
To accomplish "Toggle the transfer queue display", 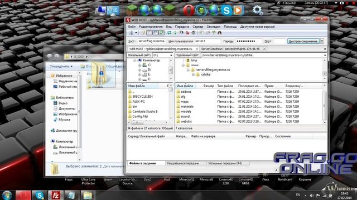I will (x=161, y=33).
